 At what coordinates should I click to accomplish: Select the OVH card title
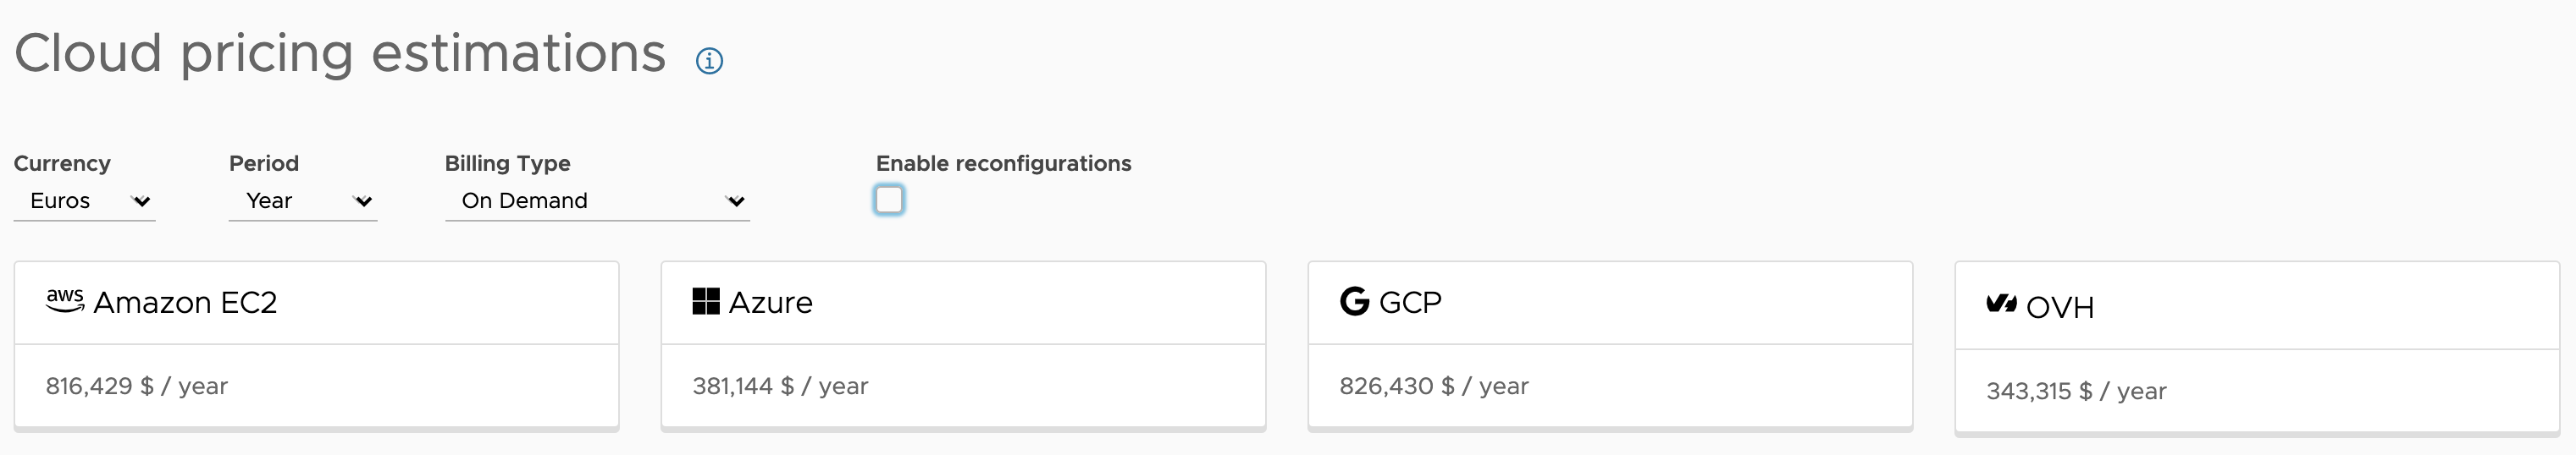[x=2060, y=307]
